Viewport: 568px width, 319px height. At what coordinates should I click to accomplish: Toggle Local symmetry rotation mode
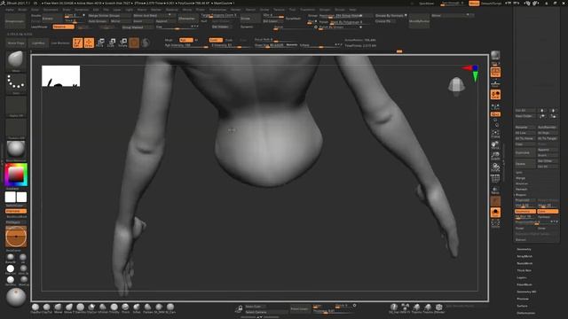[x=495, y=95]
